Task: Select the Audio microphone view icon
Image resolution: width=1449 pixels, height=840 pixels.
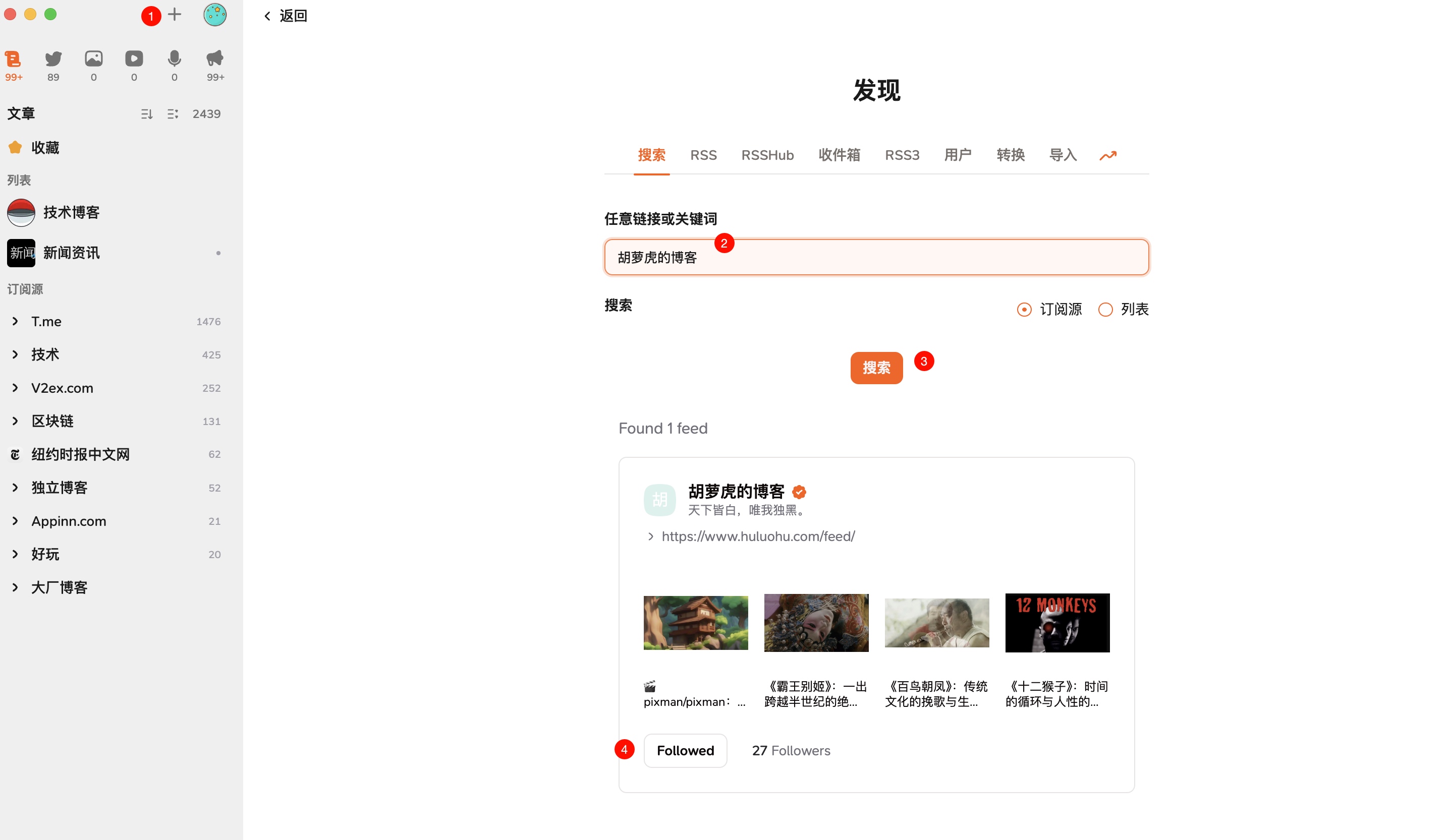Action: pyautogui.click(x=174, y=58)
